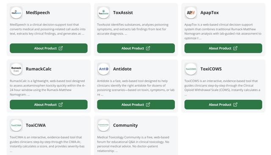Click the Antidote AntD logo icon

(103, 69)
